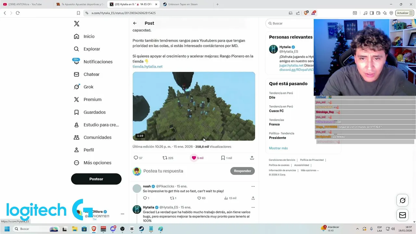Open the floating Grok button

point(402,201)
